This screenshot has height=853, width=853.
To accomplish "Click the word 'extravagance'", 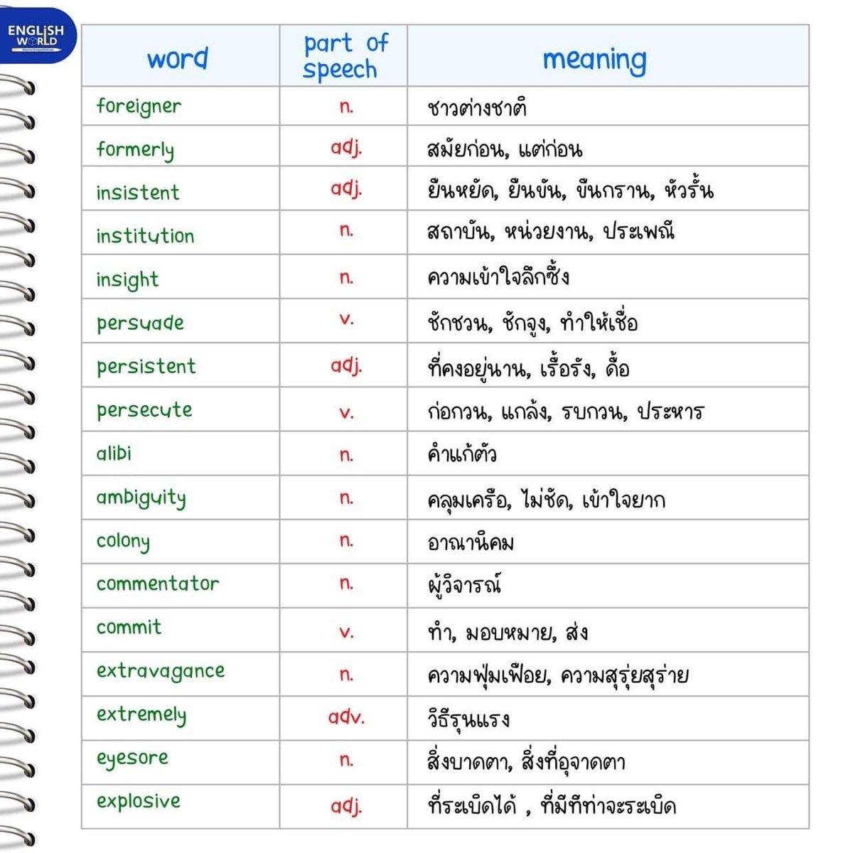I will 161,671.
